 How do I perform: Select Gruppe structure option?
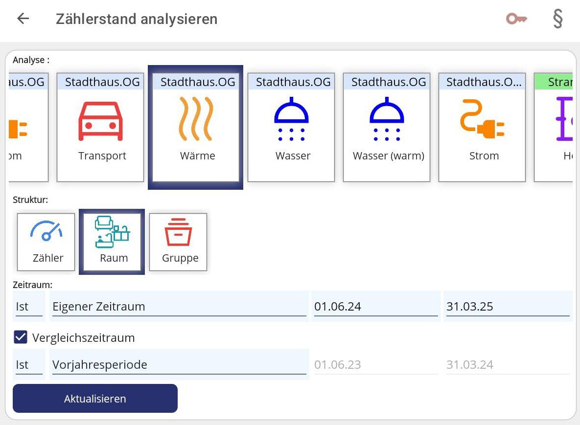179,242
